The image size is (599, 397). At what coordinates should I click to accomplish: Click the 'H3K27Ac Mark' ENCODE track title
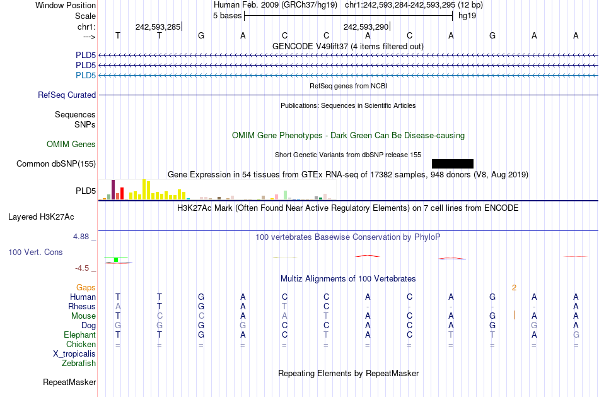point(347,208)
